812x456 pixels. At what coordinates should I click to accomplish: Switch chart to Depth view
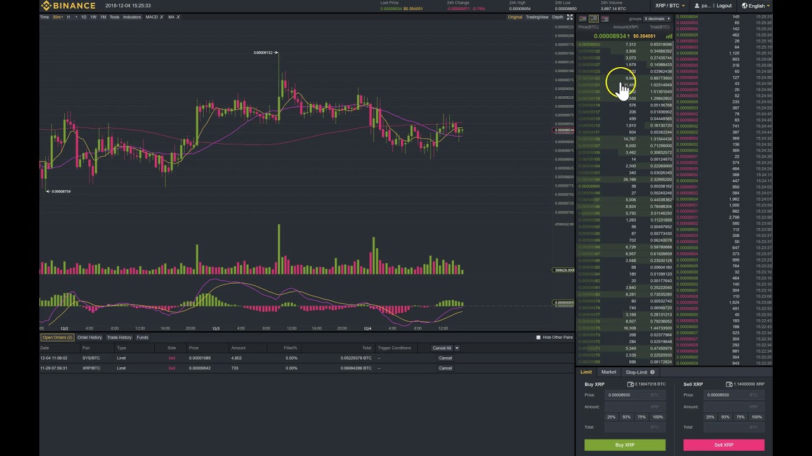point(558,17)
